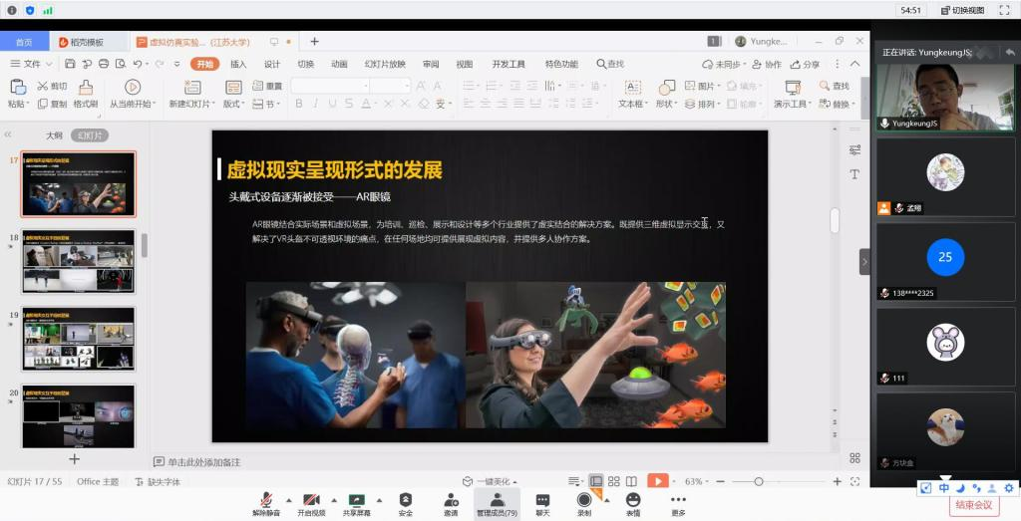Open the 动画 ribbon tab
The image size is (1021, 521).
tap(339, 64)
